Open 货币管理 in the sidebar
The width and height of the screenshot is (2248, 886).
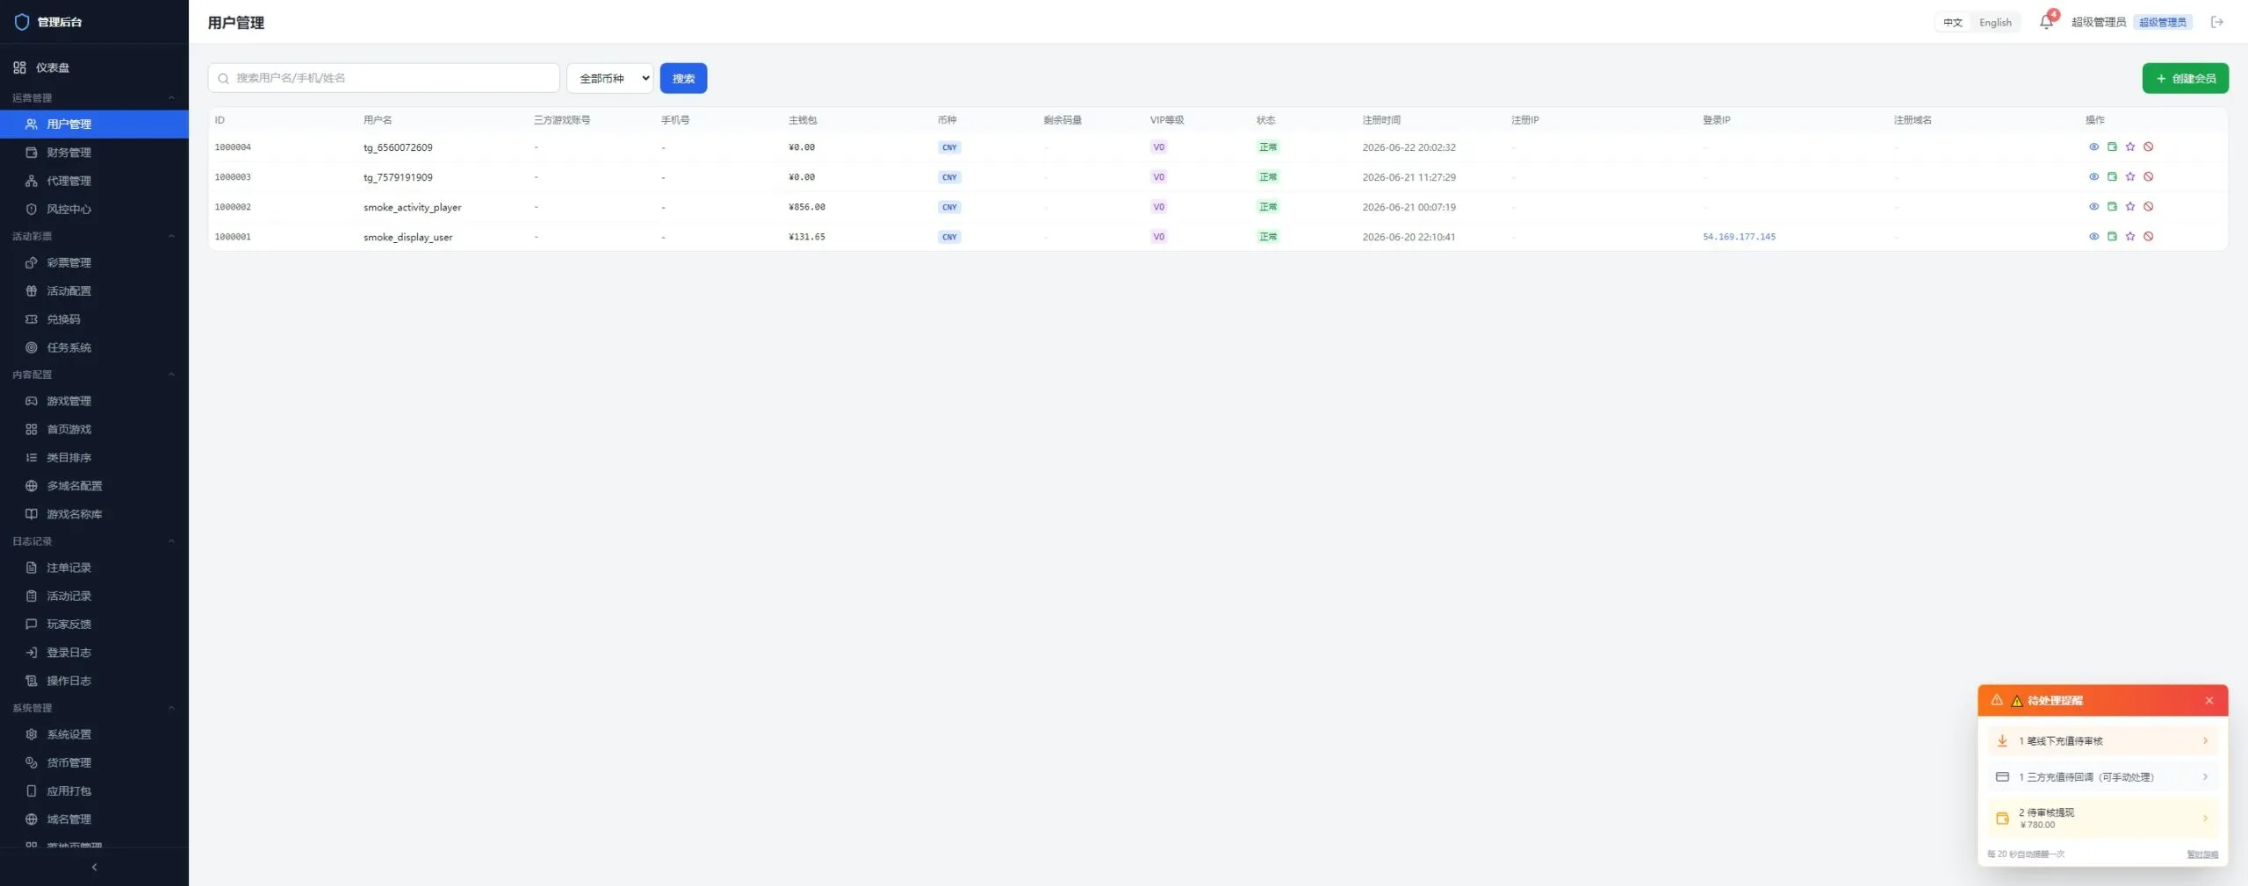click(94, 762)
